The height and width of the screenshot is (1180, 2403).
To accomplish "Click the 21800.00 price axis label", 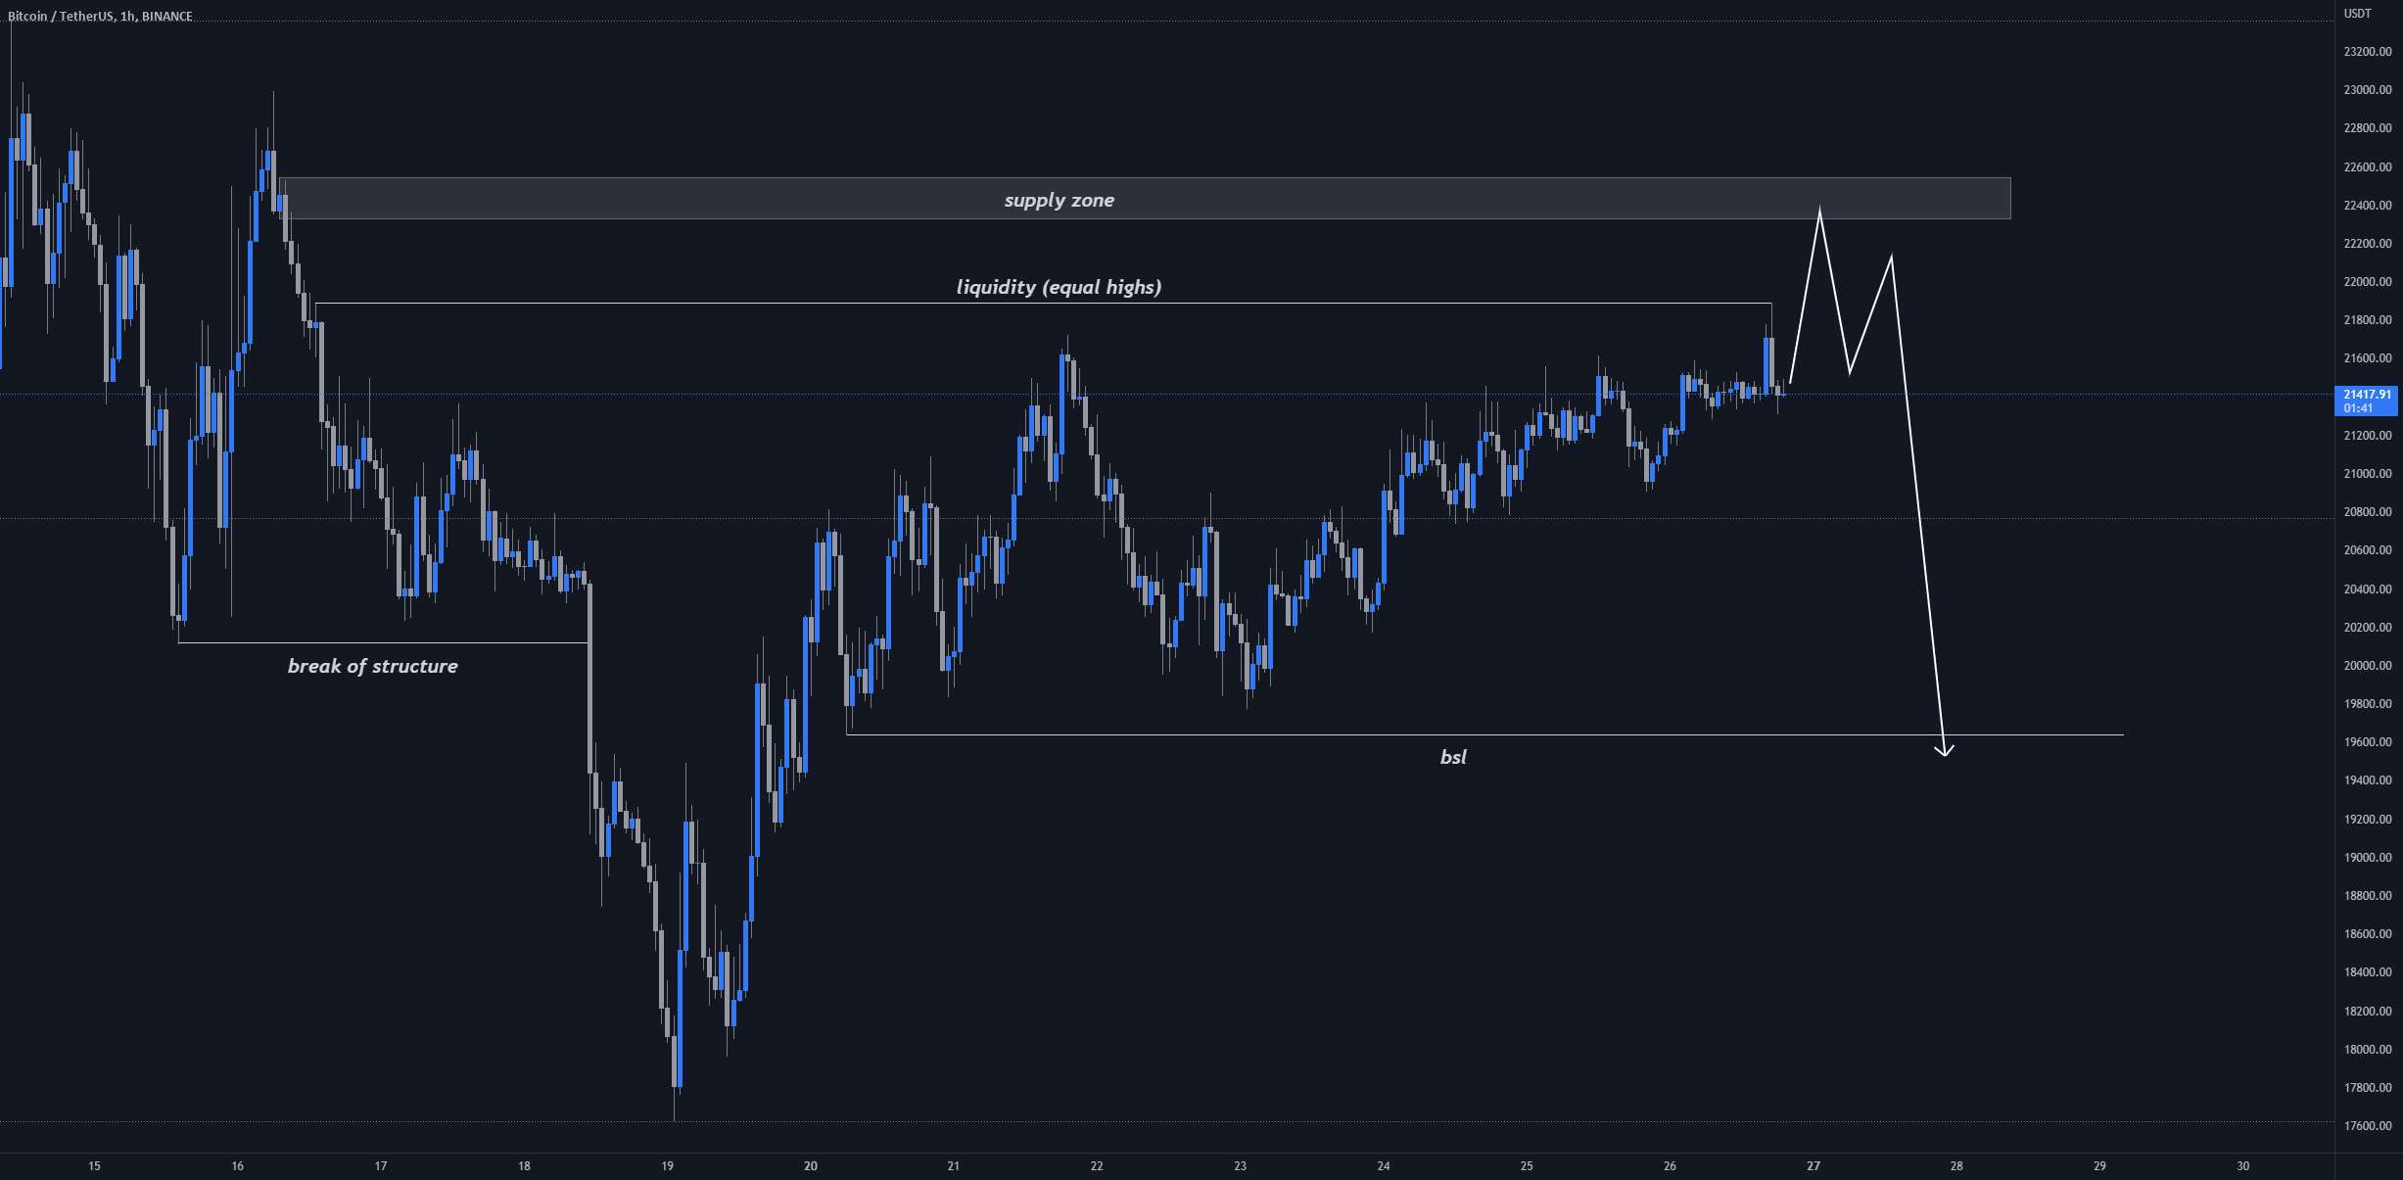I will click(x=2368, y=320).
